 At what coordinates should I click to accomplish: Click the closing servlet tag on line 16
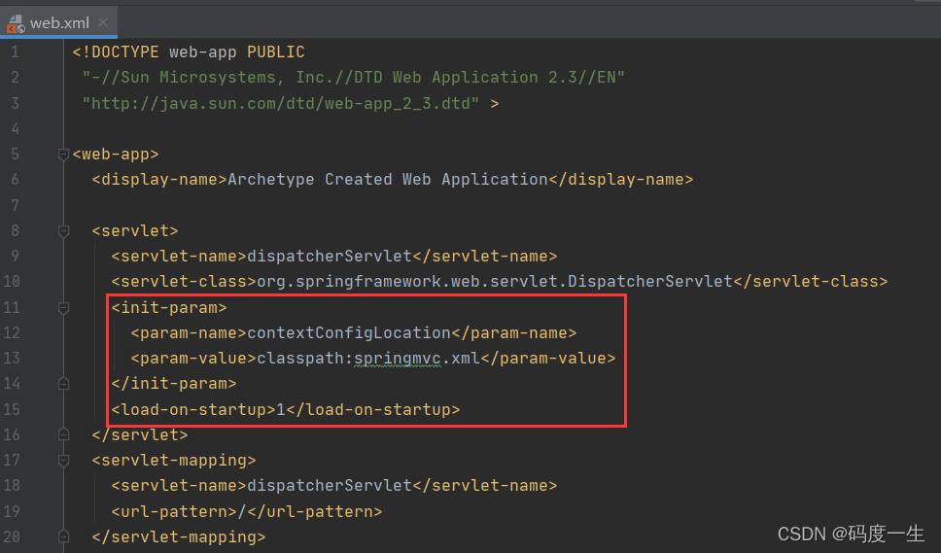coord(140,434)
